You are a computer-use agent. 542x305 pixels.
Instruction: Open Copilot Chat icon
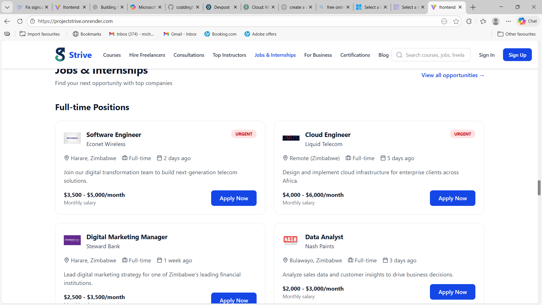pyautogui.click(x=527, y=21)
